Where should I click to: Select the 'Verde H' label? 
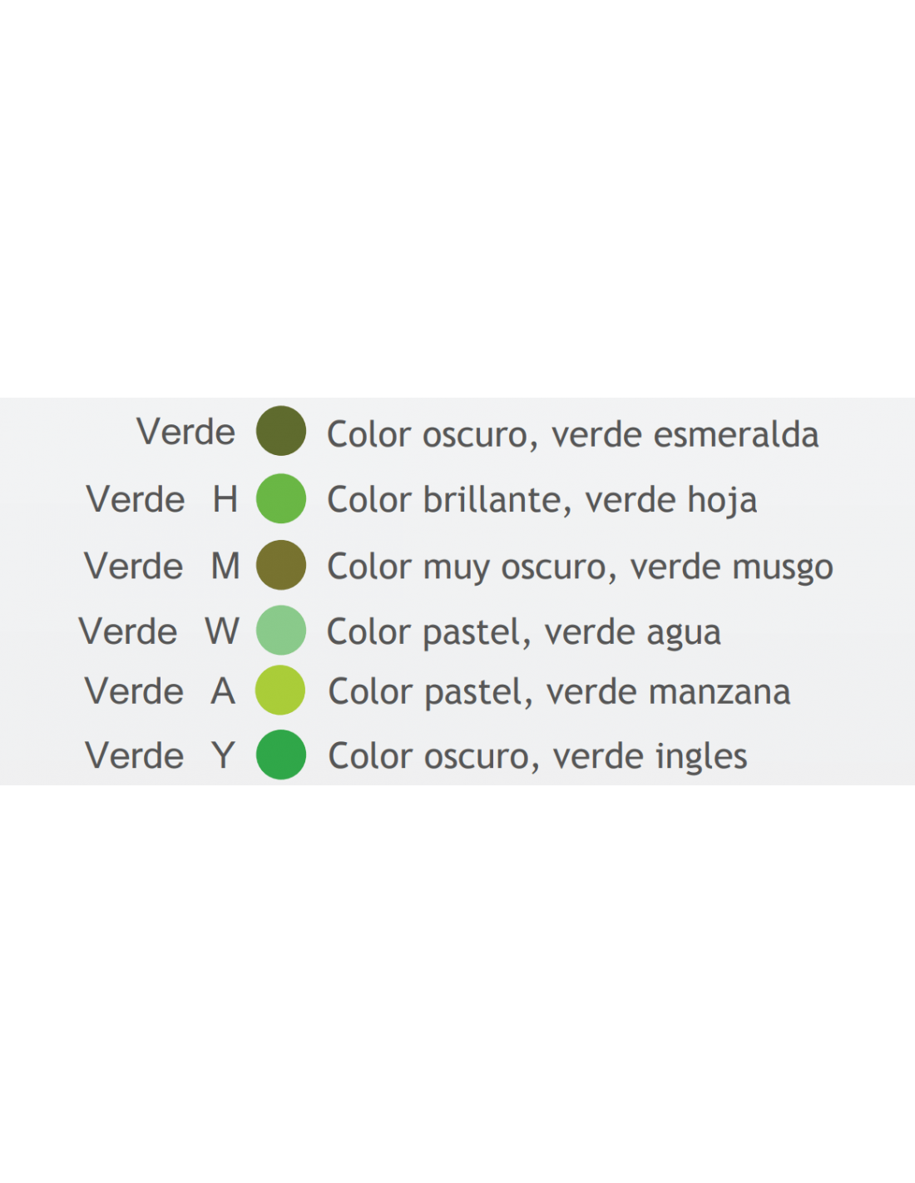tap(162, 499)
